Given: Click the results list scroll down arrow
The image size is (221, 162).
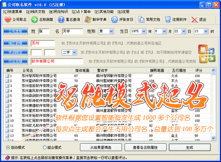Looking at the screenshot, I should point(213,138).
